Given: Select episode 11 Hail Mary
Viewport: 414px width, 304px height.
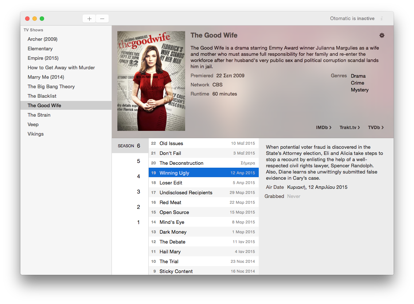Looking at the screenshot, I should (x=204, y=252).
